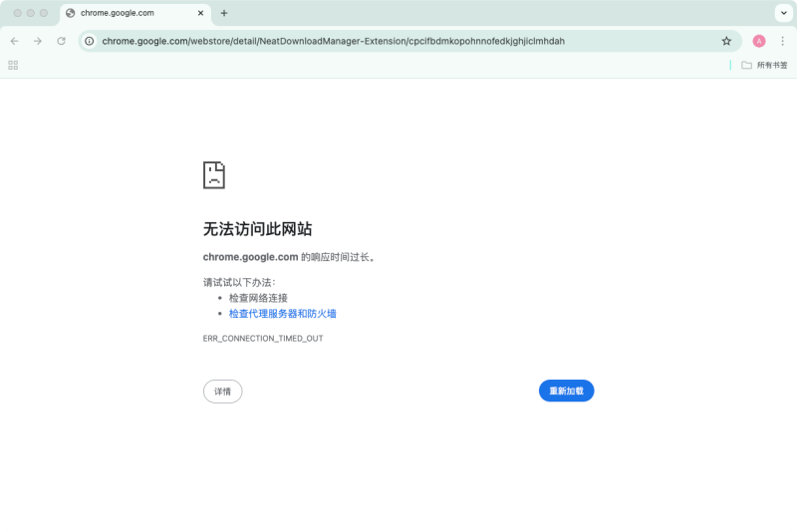Click the ERR_CONNECTION_TIMED_OUT error code text
The width and height of the screenshot is (797, 532).
tap(263, 339)
